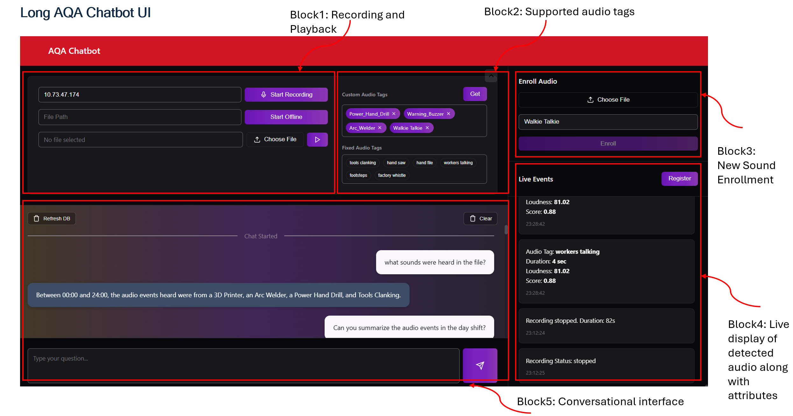Remove the Power_Hand_Drill custom tag
This screenshot has width=793, height=416.
394,114
